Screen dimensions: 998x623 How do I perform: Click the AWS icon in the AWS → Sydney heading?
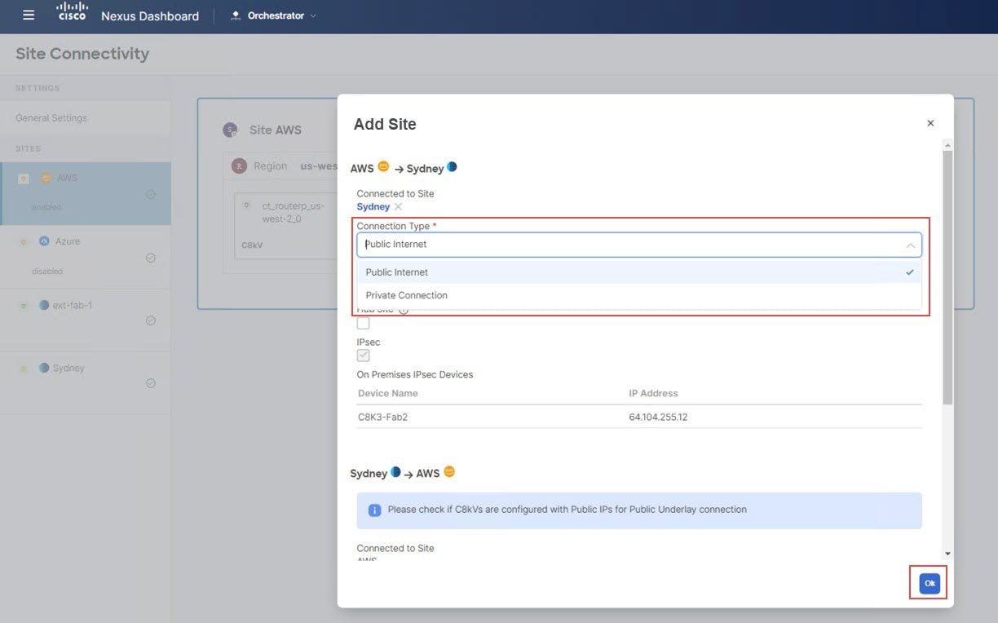click(x=383, y=168)
